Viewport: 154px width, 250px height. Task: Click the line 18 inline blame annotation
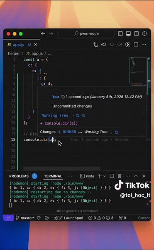(x=100, y=140)
